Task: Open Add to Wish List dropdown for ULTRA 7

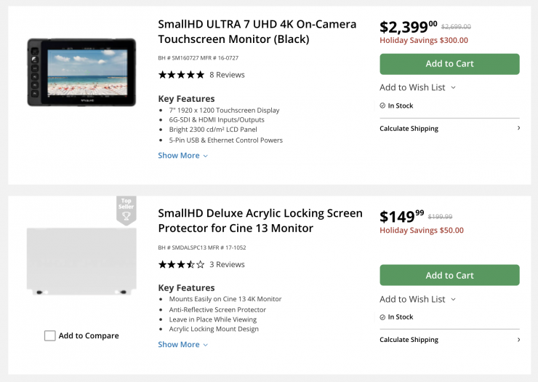Action: pos(417,87)
